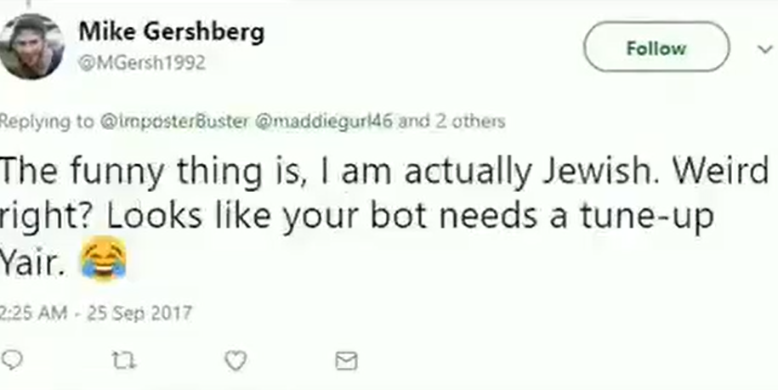The width and height of the screenshot is (778, 390).
Task: Retweet this tweet using the arrows icon
Action: click(x=123, y=361)
